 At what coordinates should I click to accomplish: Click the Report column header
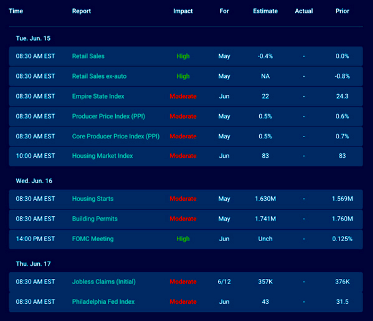click(x=81, y=11)
